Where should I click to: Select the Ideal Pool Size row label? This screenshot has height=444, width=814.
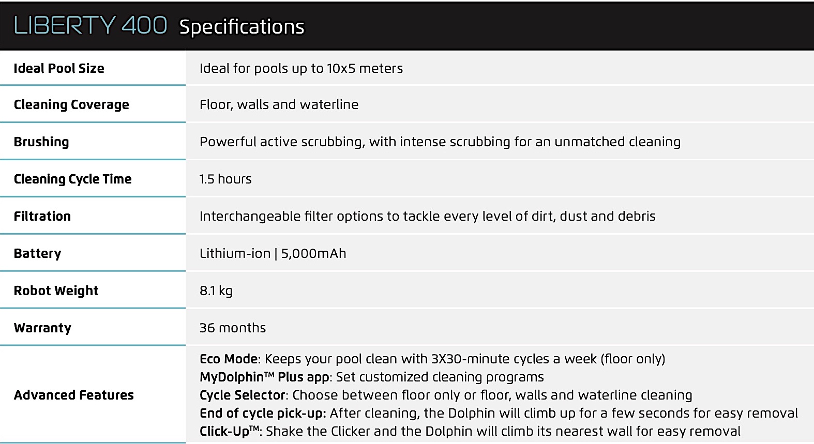[x=59, y=68]
